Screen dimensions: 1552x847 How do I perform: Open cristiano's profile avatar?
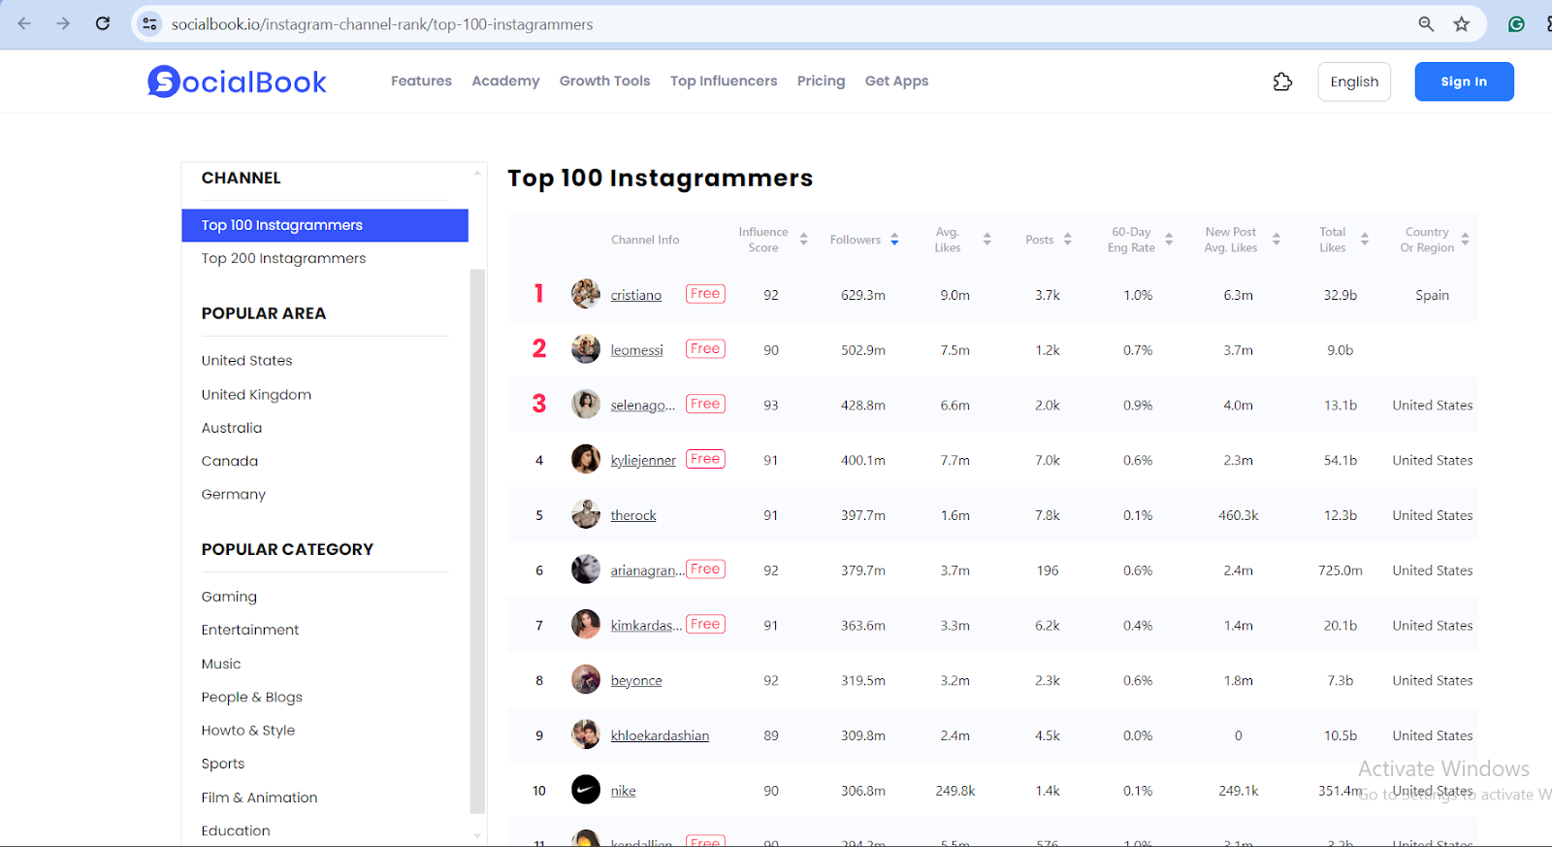(586, 294)
